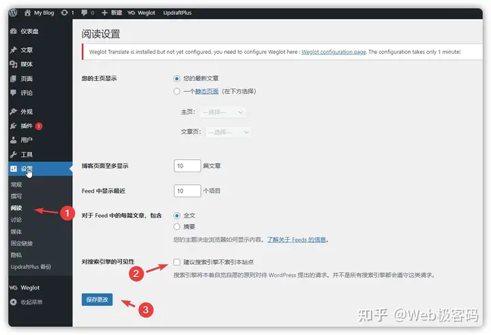Click My Blog site name
Image resolution: width=491 pixels, height=335 pixels.
[x=44, y=13]
